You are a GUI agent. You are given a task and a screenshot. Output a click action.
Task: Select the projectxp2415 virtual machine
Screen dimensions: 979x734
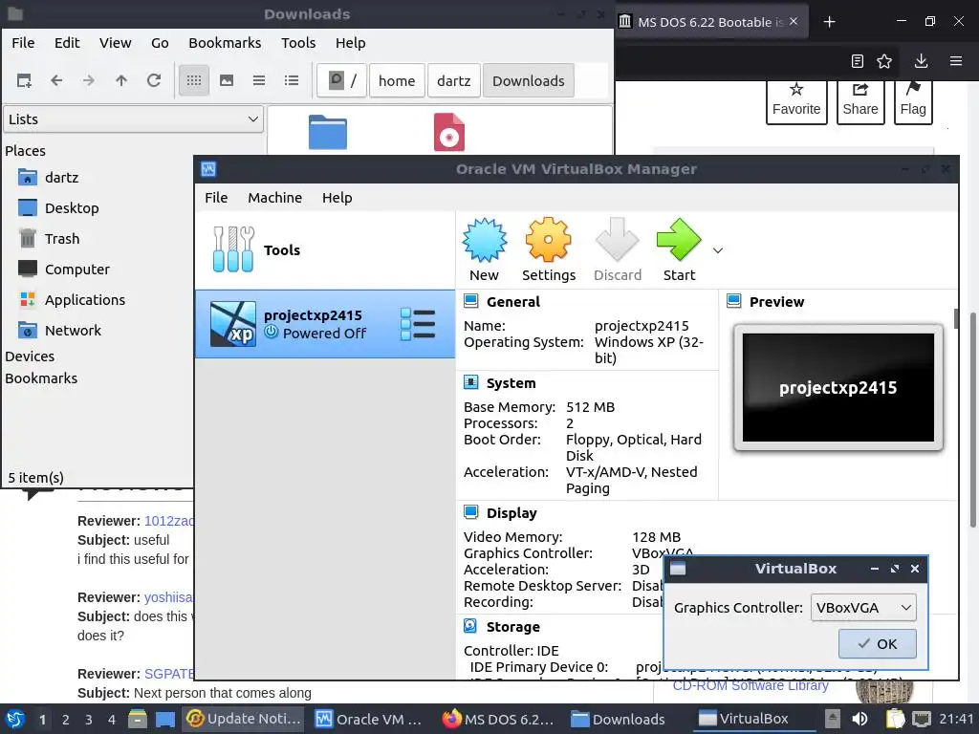tap(325, 324)
